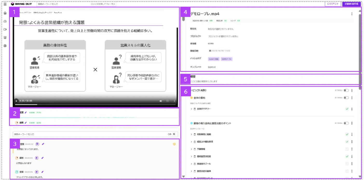Play the video at 4:20
364x180 pixels.
[x=16, y=101]
